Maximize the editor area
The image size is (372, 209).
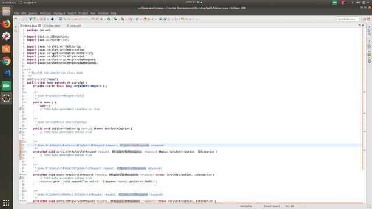pyautogui.click(x=363, y=25)
